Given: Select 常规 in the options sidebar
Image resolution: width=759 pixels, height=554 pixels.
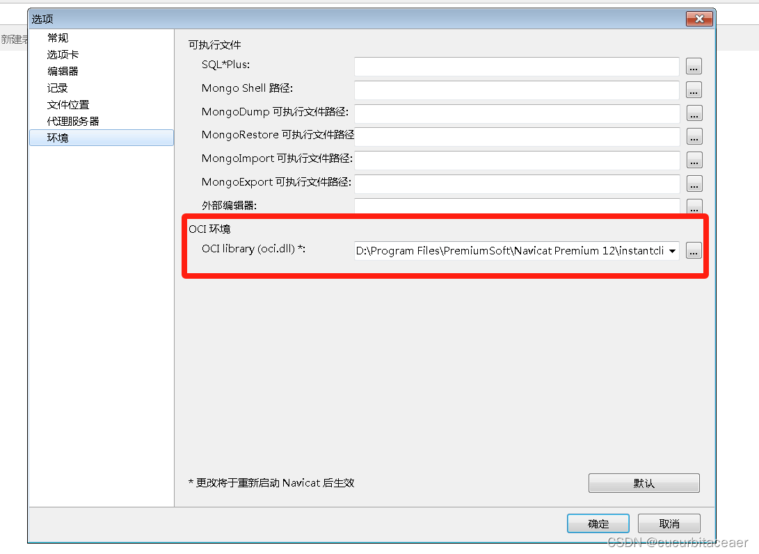Looking at the screenshot, I should [x=58, y=38].
